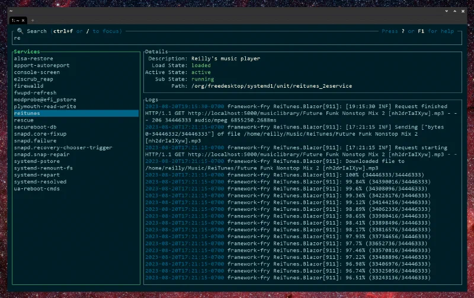Select the ua-reboot-cmds service

(37, 188)
